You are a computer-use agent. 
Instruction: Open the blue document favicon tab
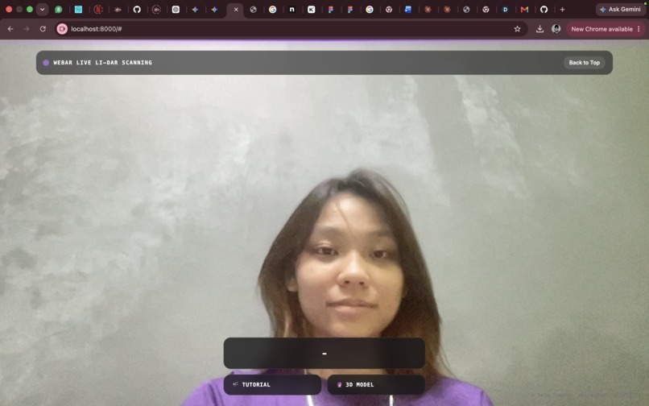(408, 10)
